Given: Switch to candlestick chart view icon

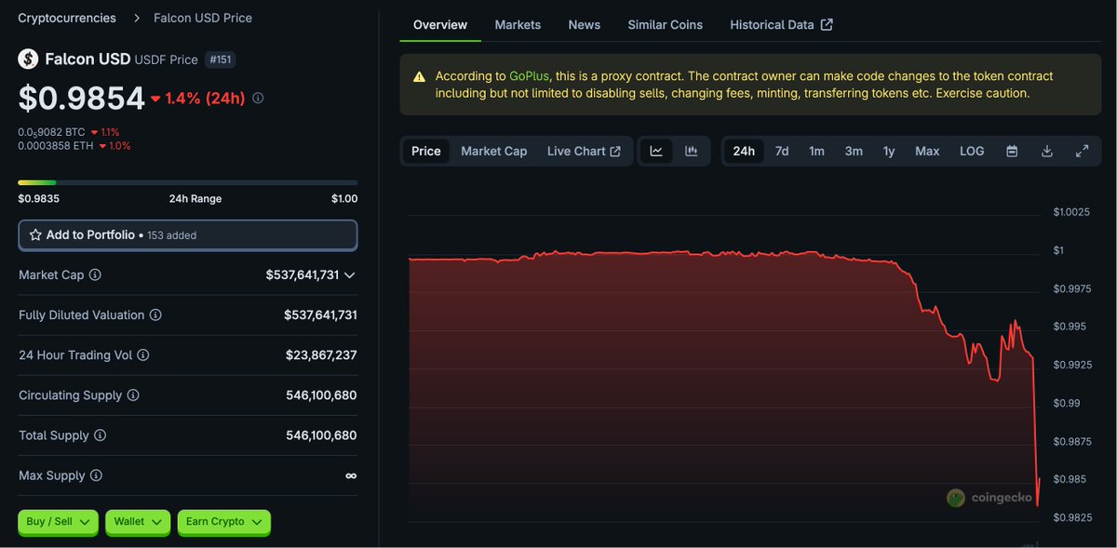Looking at the screenshot, I should tap(692, 151).
